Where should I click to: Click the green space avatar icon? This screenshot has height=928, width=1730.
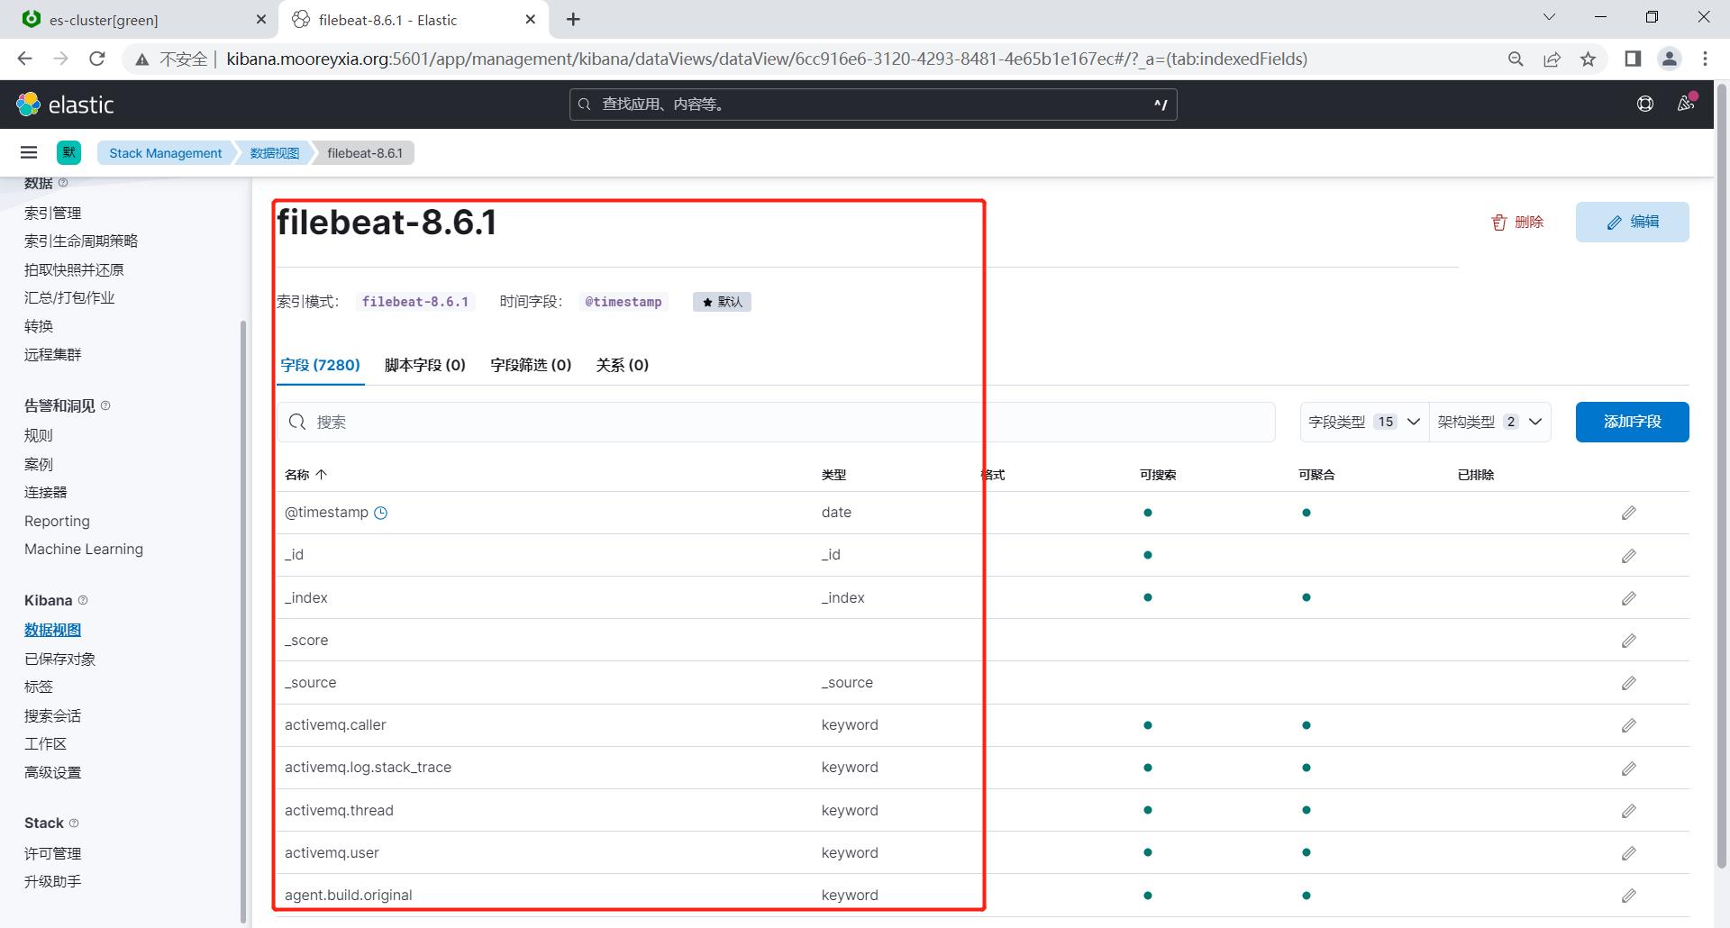coord(68,153)
